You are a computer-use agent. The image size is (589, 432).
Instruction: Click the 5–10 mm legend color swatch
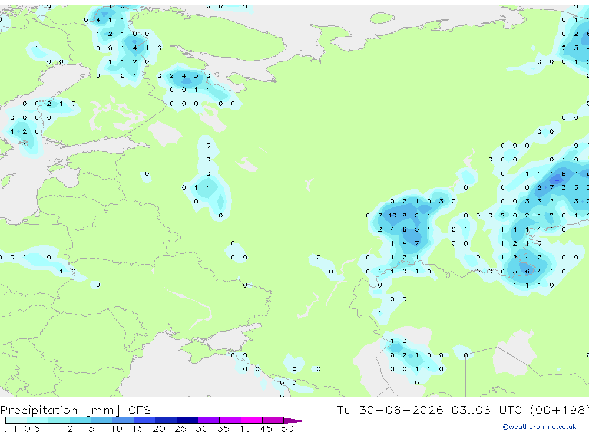[x=102, y=420]
